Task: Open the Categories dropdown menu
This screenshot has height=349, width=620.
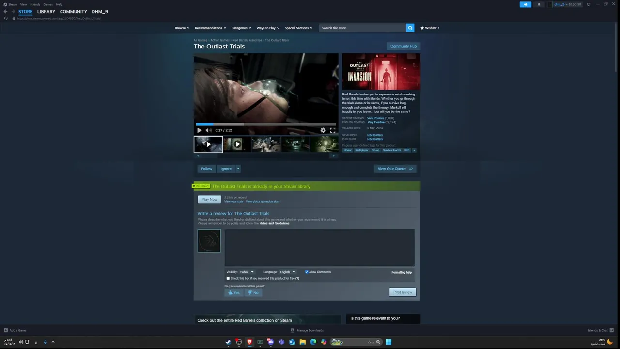Action: (241, 28)
